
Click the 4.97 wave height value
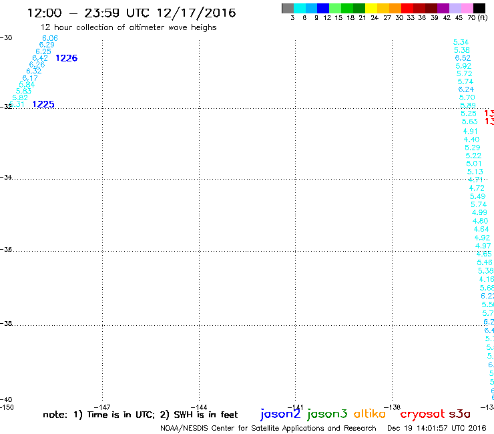click(x=483, y=246)
